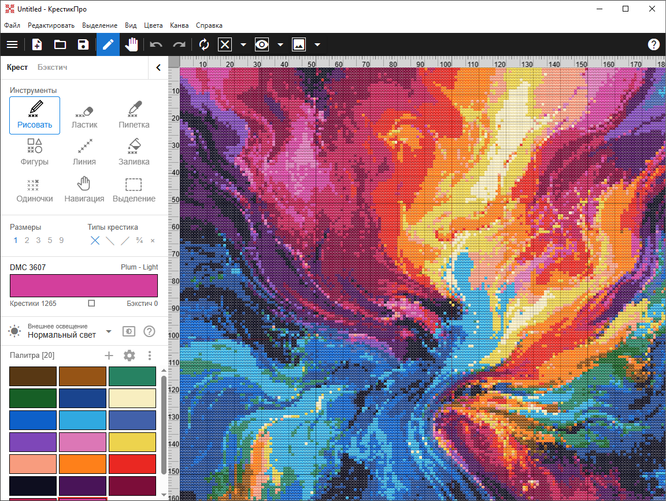Open the Канва menu
Image resolution: width=666 pixels, height=501 pixels.
pyautogui.click(x=179, y=25)
